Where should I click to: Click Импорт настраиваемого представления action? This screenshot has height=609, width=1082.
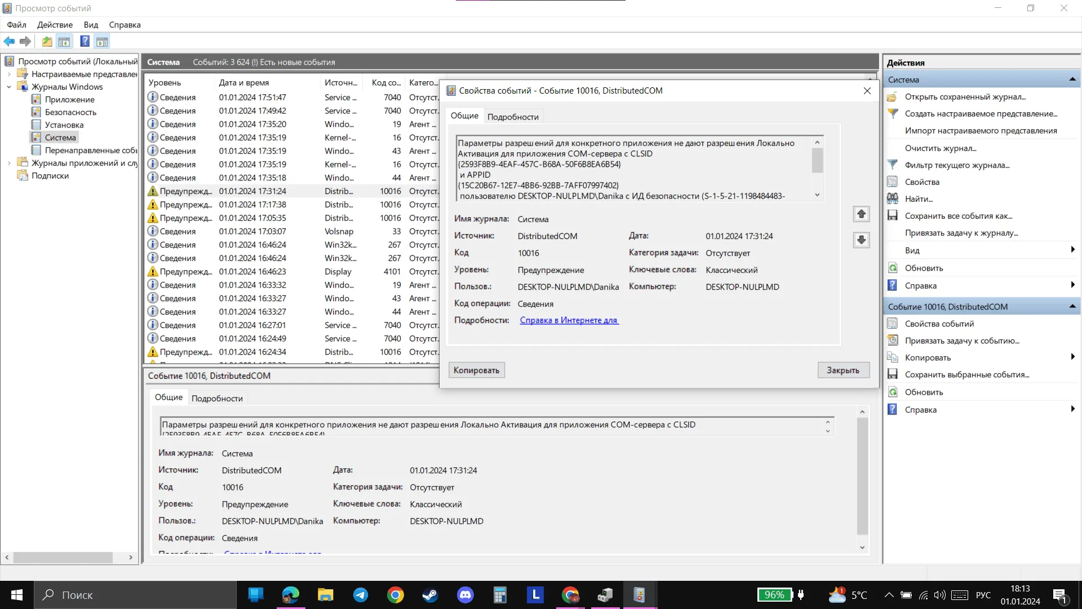pos(981,131)
